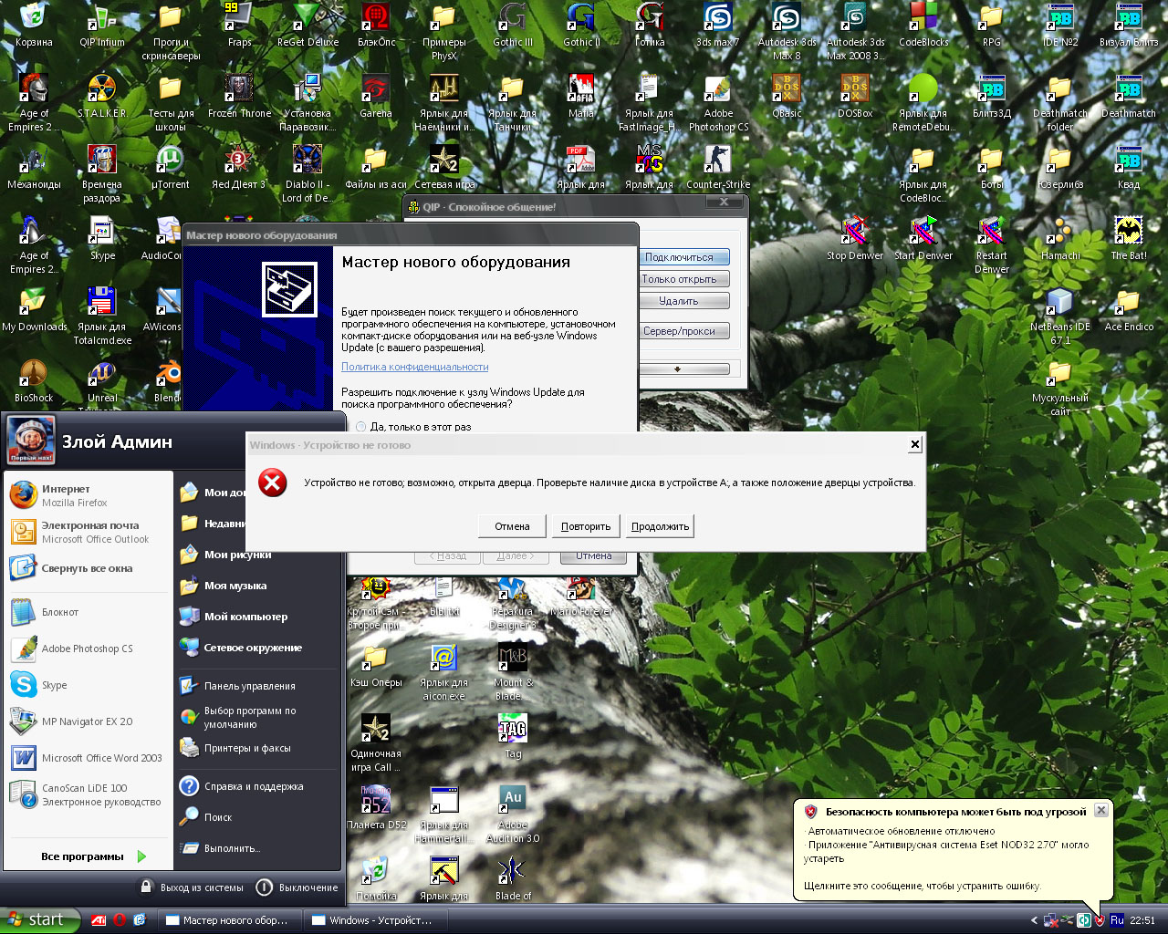Open the Корзина recycle bin icon
The width and height of the screenshot is (1168, 934).
click(x=34, y=20)
